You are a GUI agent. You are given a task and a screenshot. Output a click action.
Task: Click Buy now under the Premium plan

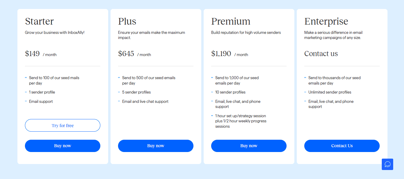point(249,146)
